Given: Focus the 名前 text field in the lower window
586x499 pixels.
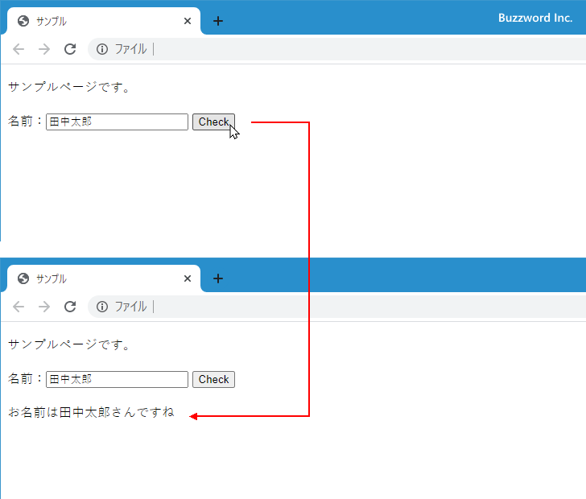Looking at the screenshot, I should [117, 380].
